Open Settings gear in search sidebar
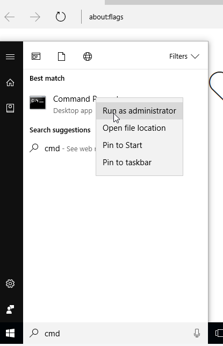The width and height of the screenshot is (223, 346). 10,284
